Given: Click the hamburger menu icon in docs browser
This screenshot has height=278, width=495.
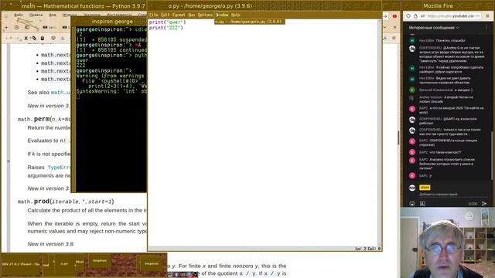Looking at the screenshot, I should [x=394, y=38].
